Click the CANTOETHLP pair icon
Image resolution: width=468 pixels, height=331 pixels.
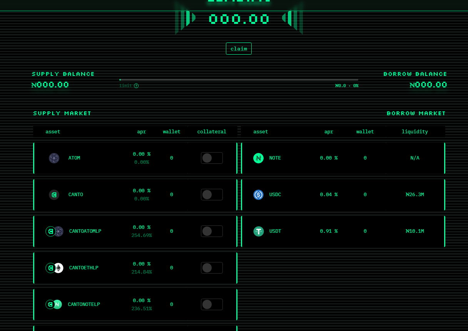(x=54, y=268)
